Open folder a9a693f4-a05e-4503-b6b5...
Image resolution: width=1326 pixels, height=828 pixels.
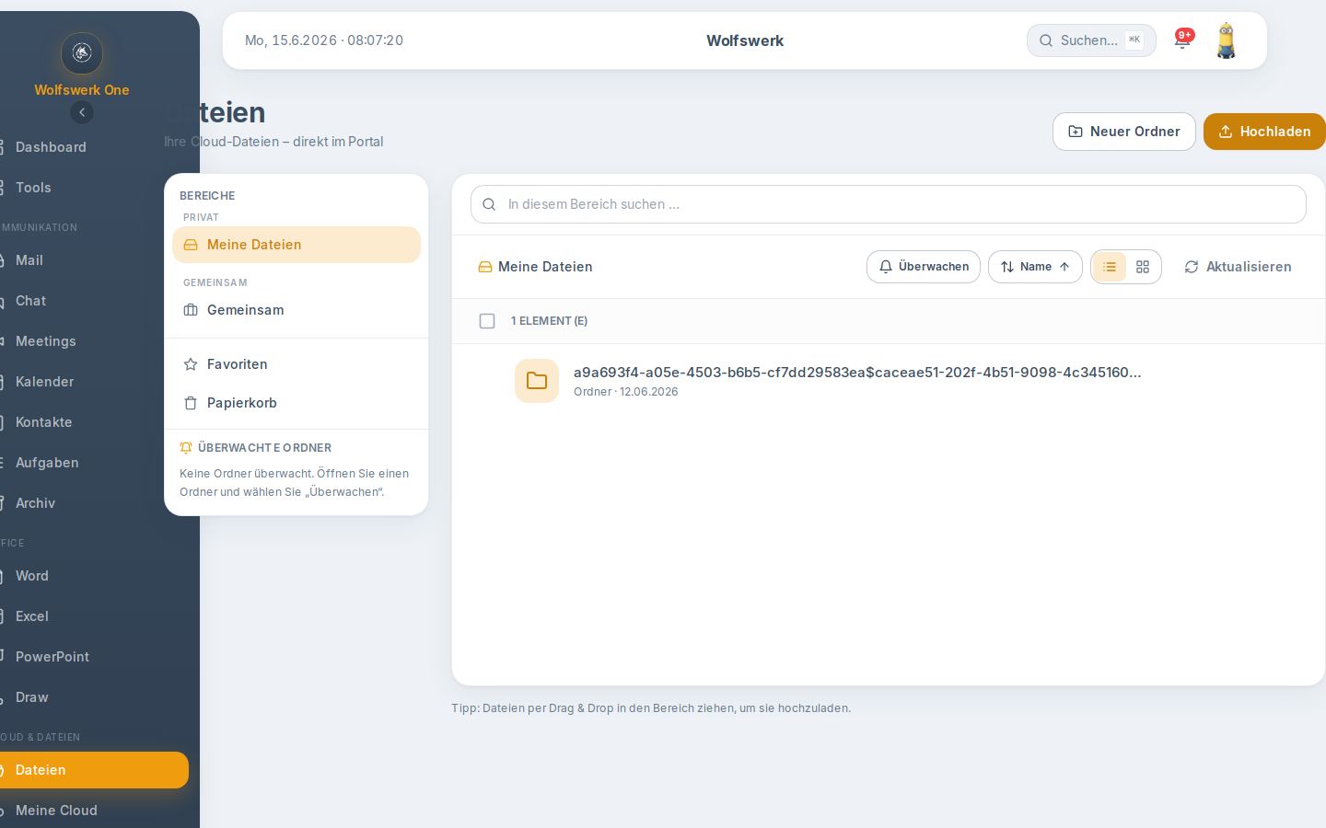pyautogui.click(x=857, y=373)
